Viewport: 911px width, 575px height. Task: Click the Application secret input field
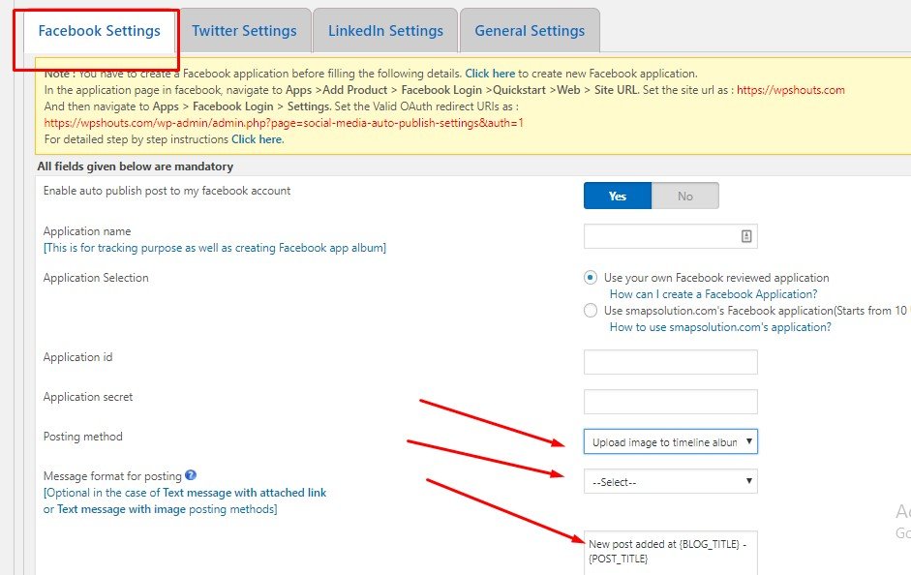click(x=671, y=402)
